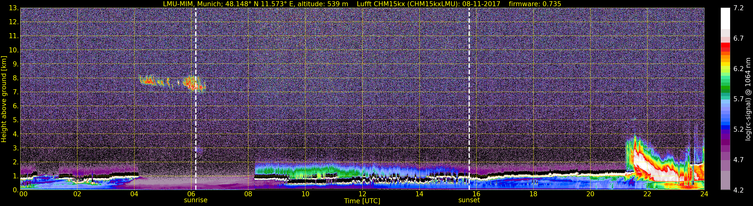Click the "5.2" colorbar tick label

coord(739,129)
